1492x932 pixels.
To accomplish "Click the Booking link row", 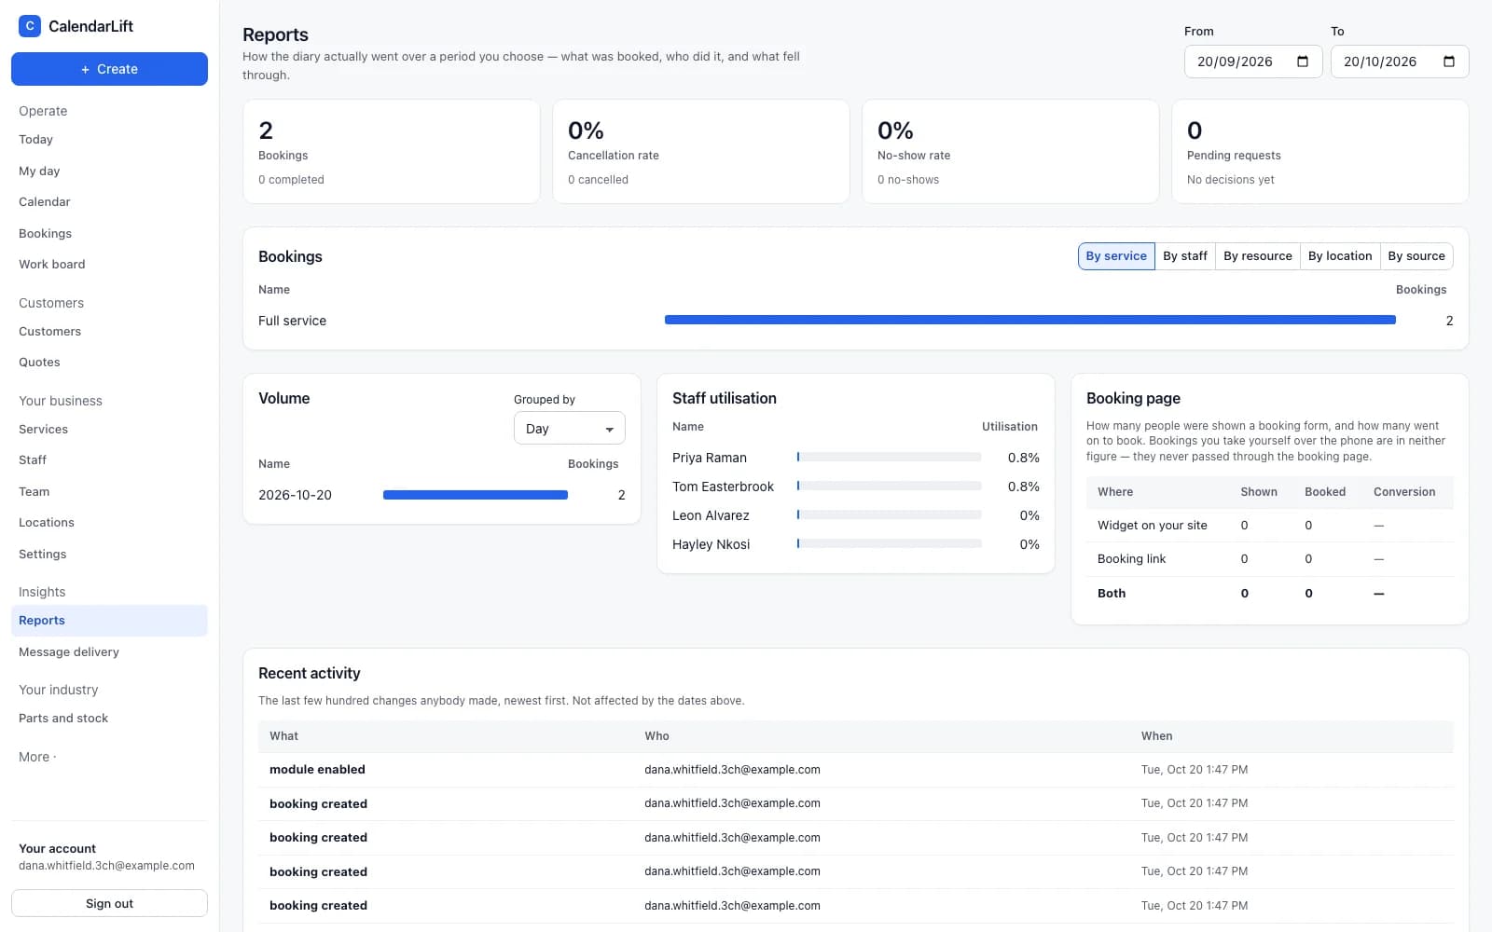I will pos(1270,559).
